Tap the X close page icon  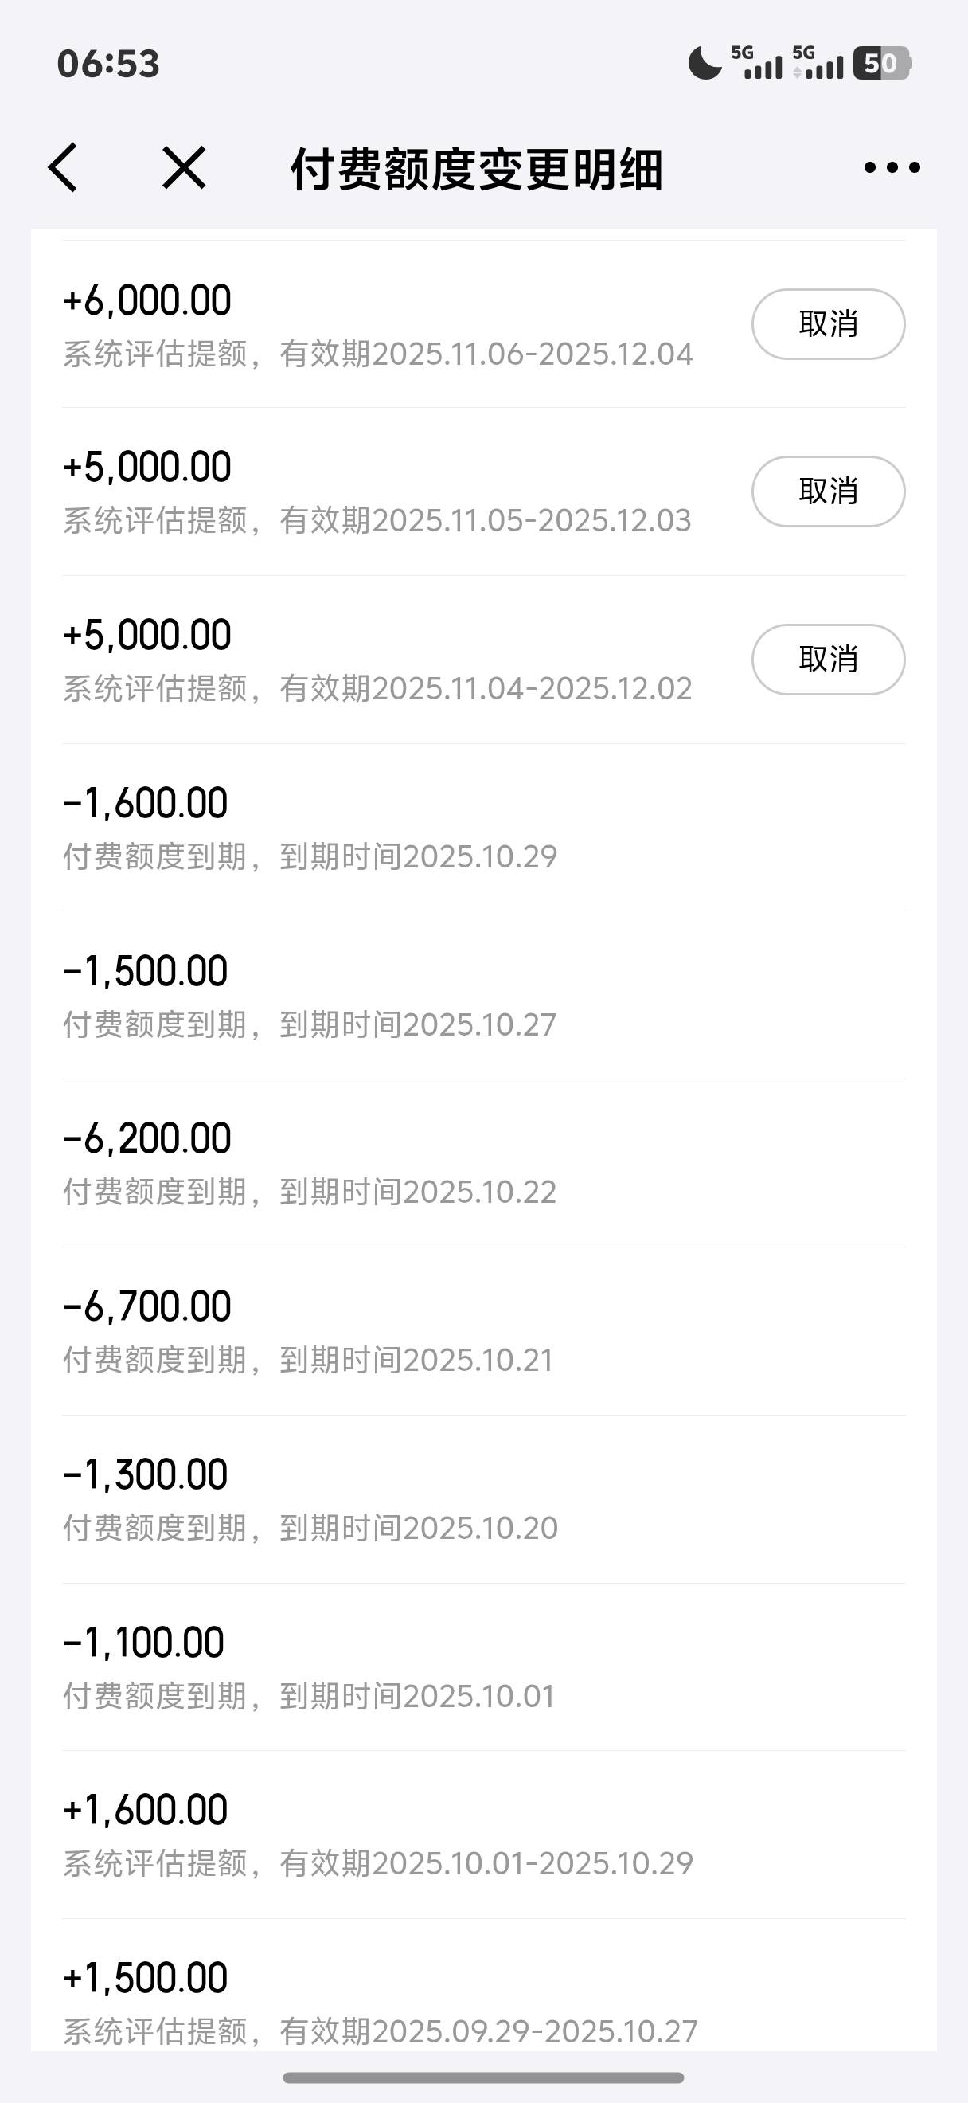[x=183, y=167]
